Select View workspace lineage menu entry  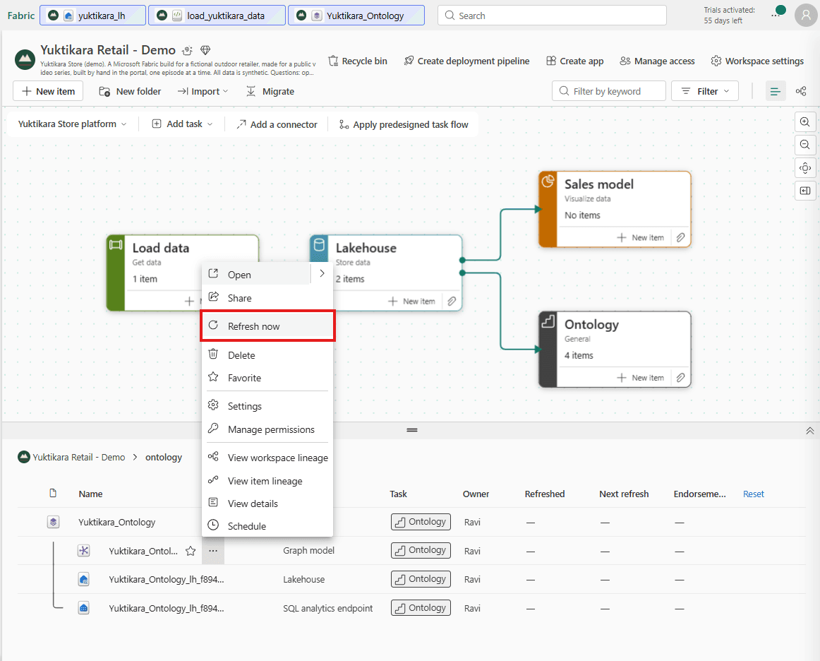pos(267,458)
